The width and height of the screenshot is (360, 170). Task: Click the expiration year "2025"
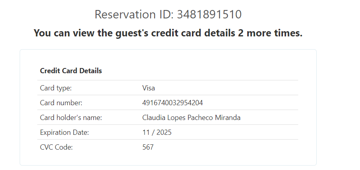164,132
